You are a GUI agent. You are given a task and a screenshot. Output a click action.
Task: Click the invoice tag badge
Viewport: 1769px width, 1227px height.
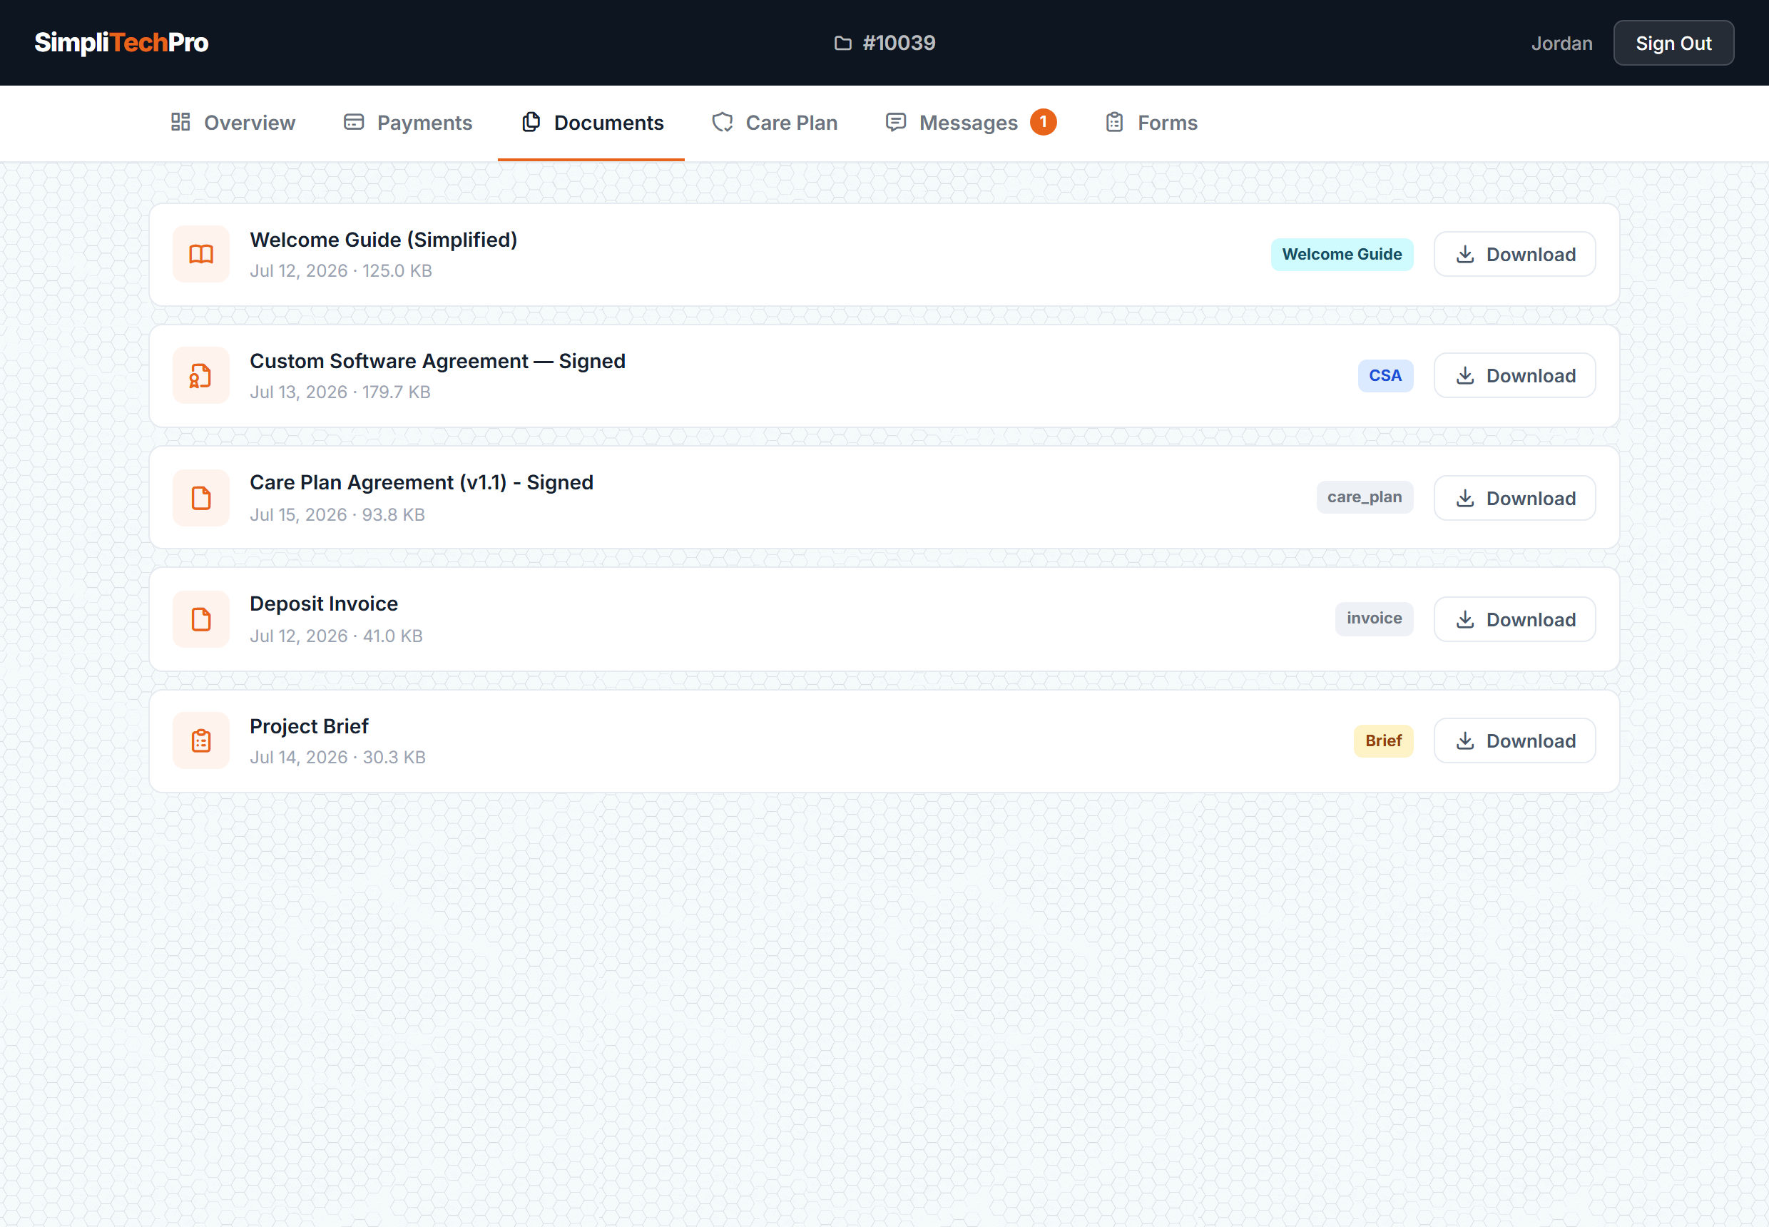point(1374,619)
